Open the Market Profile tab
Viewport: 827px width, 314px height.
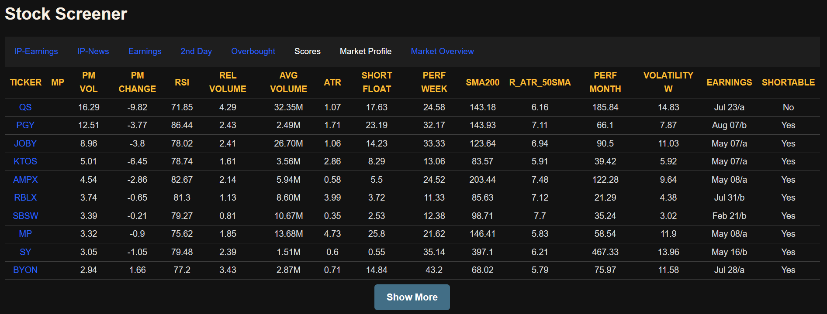(365, 51)
